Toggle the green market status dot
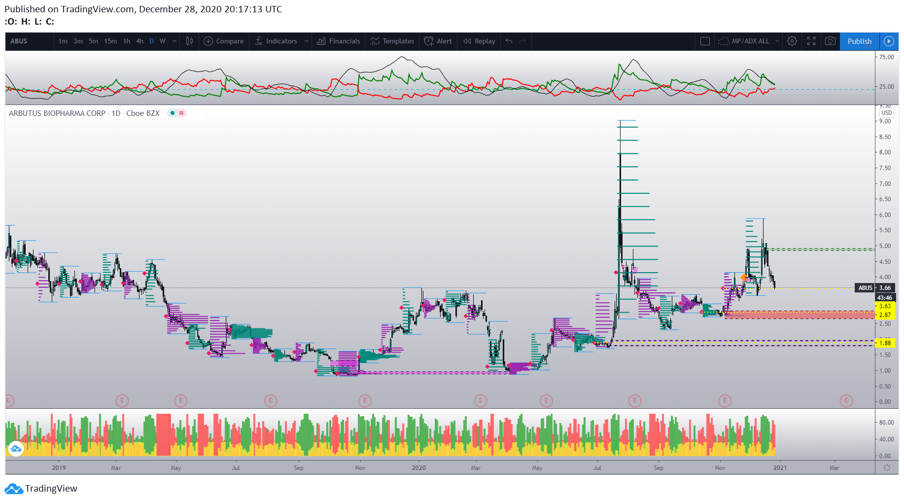The image size is (904, 502). pyautogui.click(x=173, y=113)
